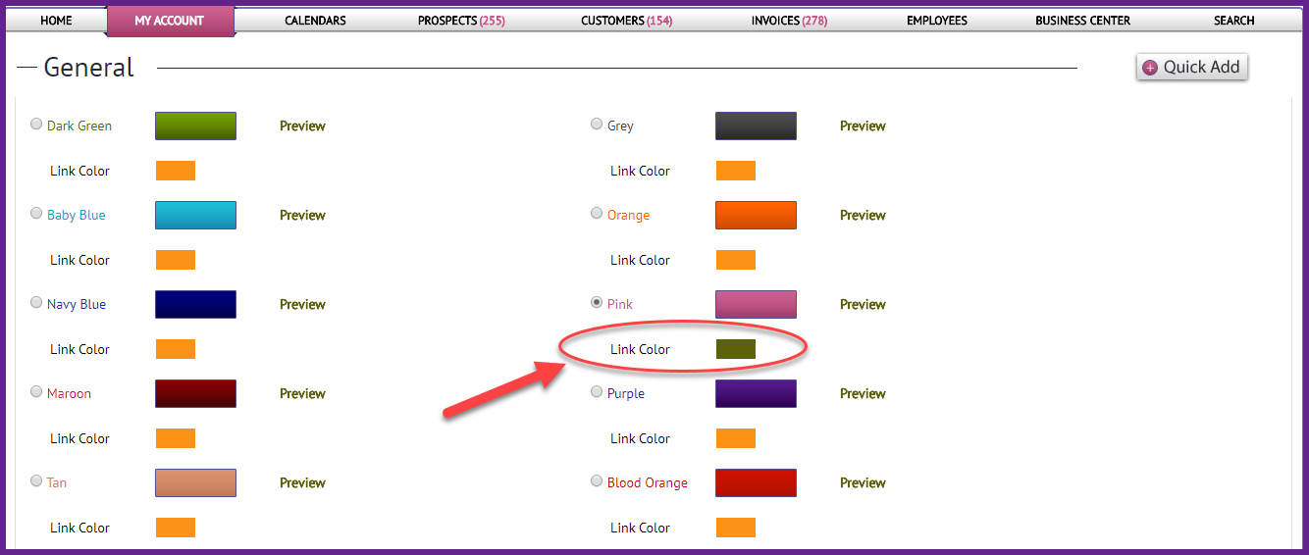
Task: Open olive Link Color swatch under Pink
Action: pos(736,349)
